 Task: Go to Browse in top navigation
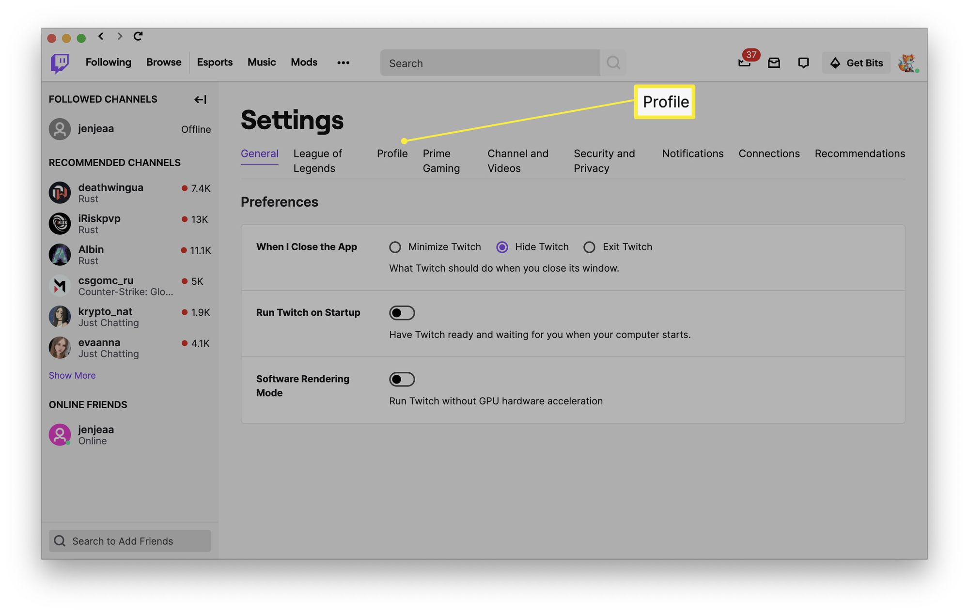tap(164, 62)
